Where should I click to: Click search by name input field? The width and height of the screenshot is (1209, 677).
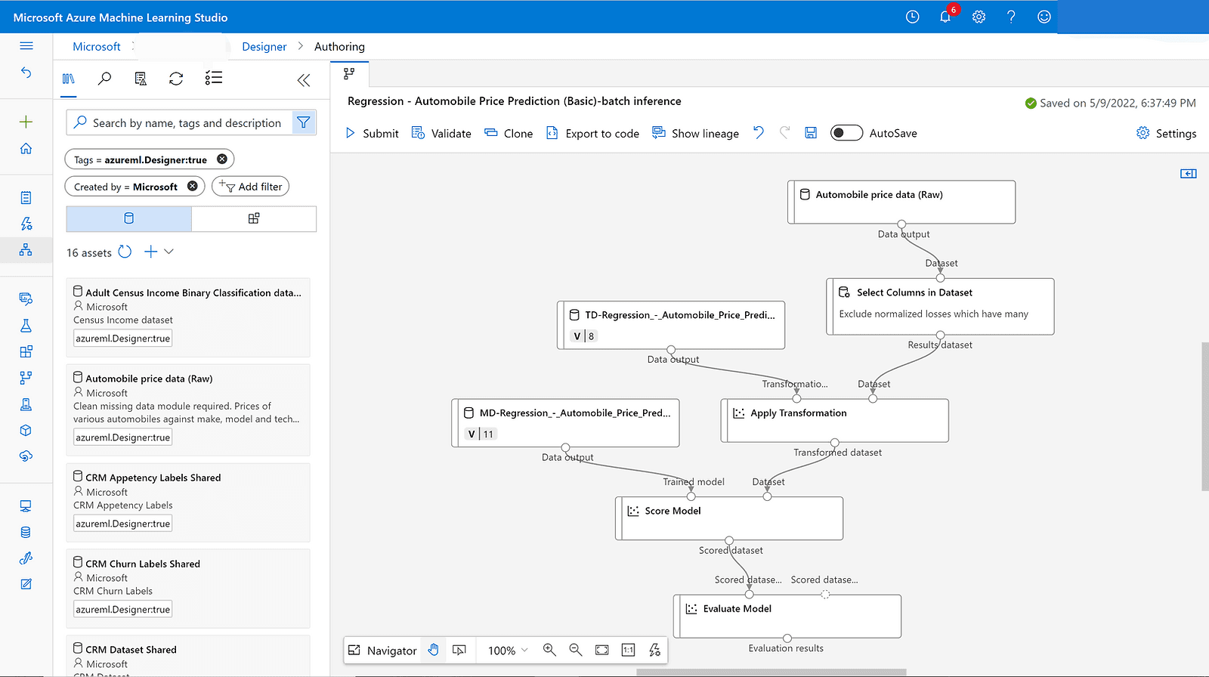(180, 122)
